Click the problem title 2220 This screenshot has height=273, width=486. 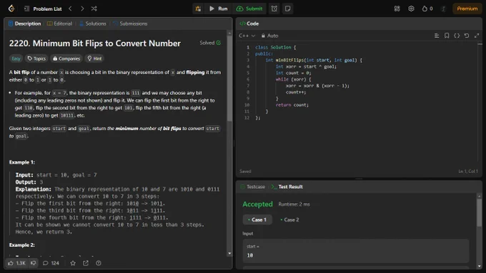[95, 44]
